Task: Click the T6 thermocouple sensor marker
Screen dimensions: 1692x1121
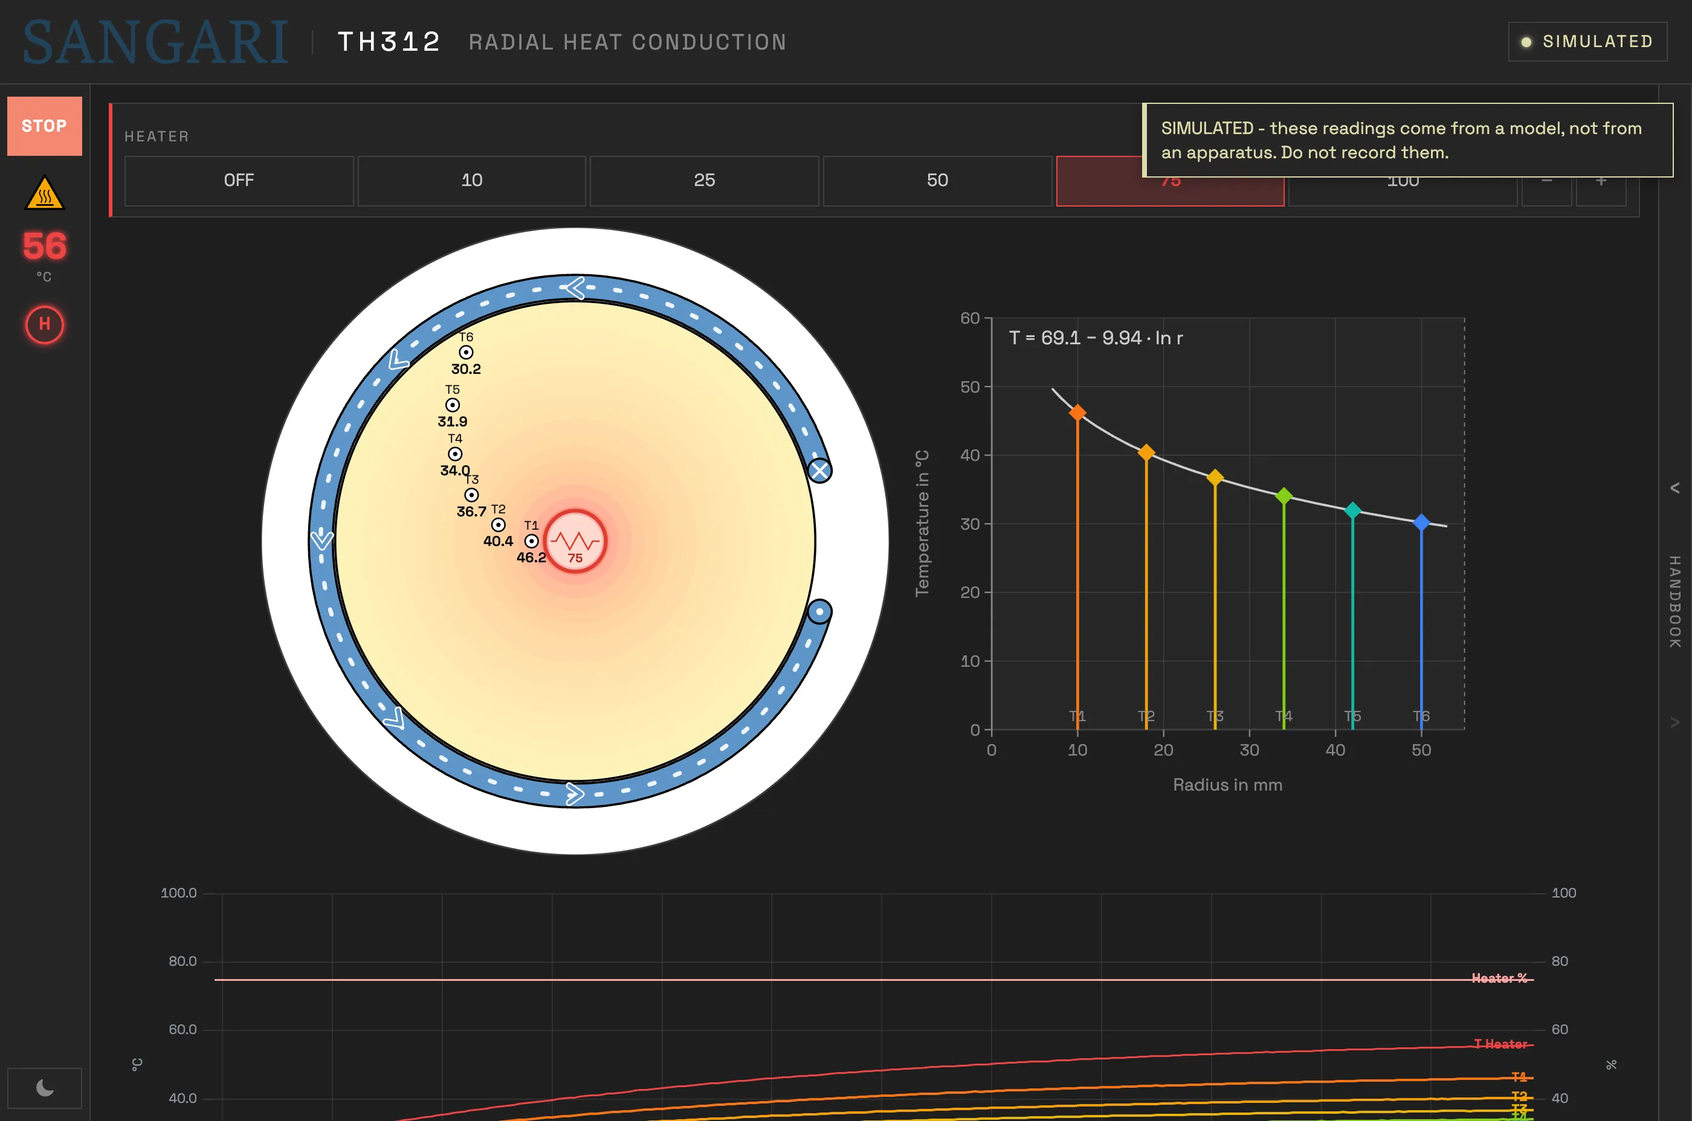Action: pyautogui.click(x=467, y=353)
